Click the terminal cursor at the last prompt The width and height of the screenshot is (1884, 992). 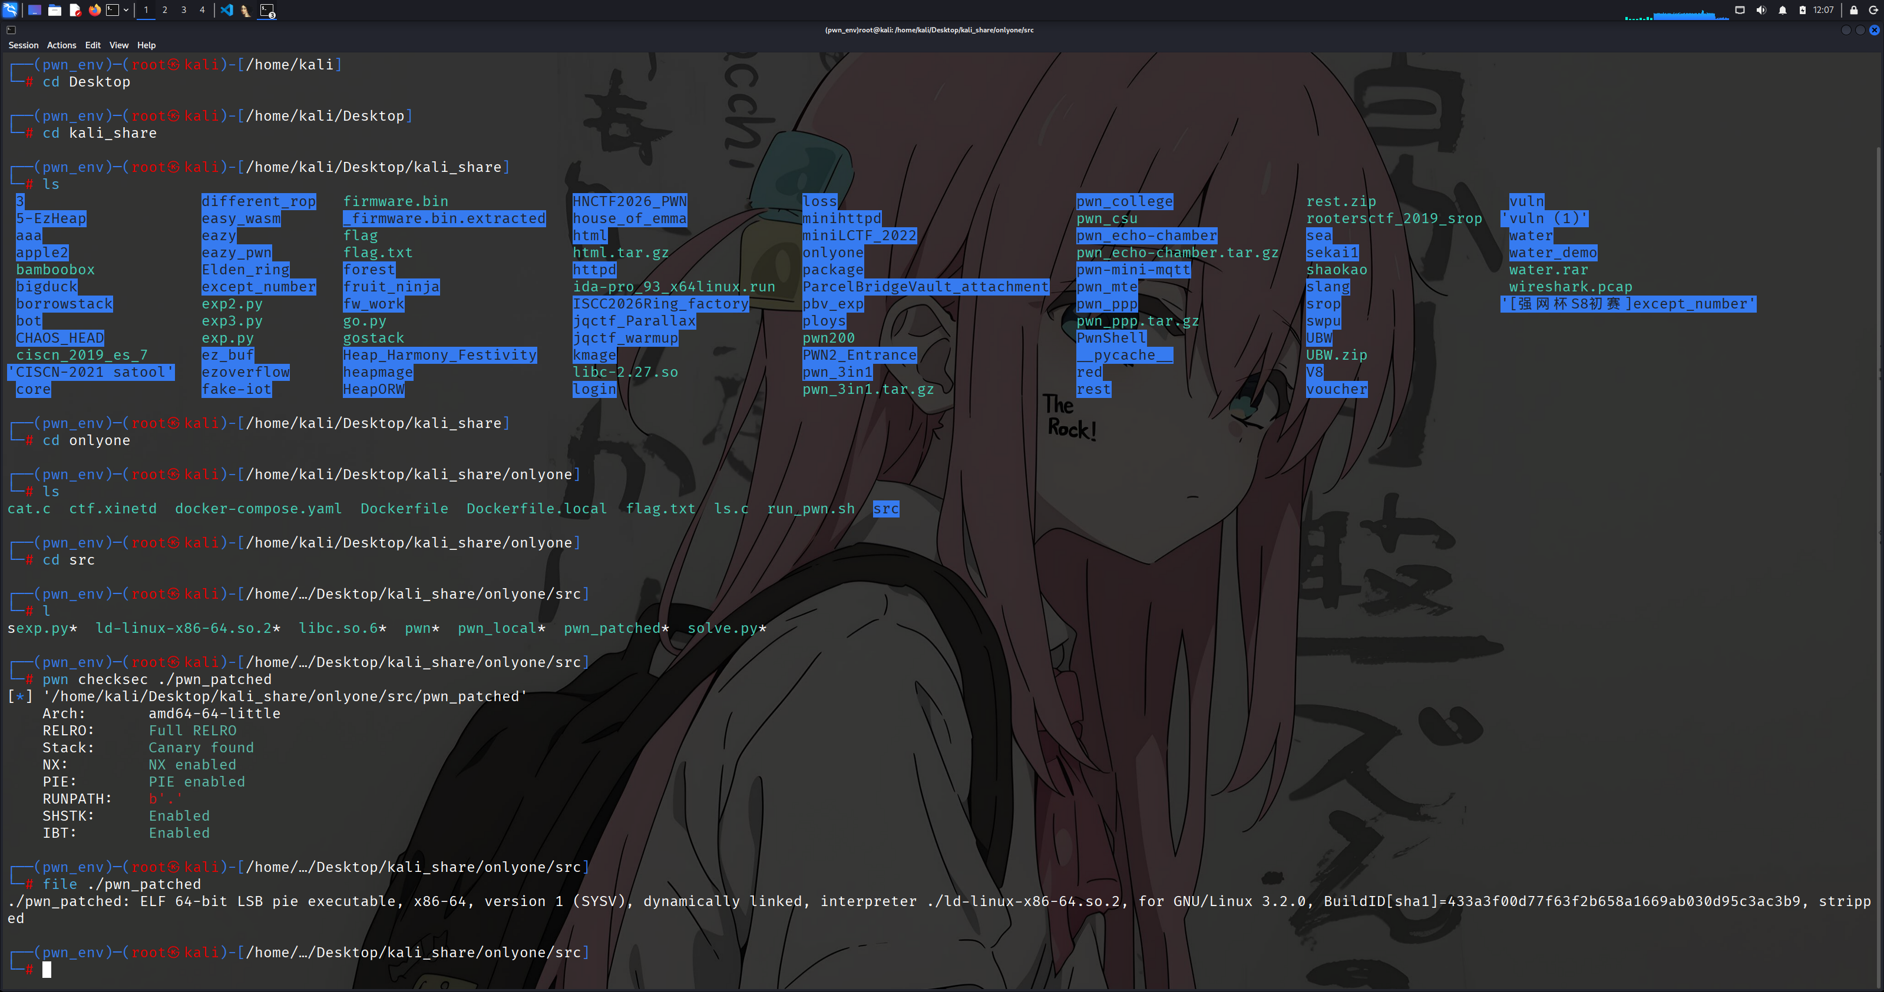[x=47, y=970]
